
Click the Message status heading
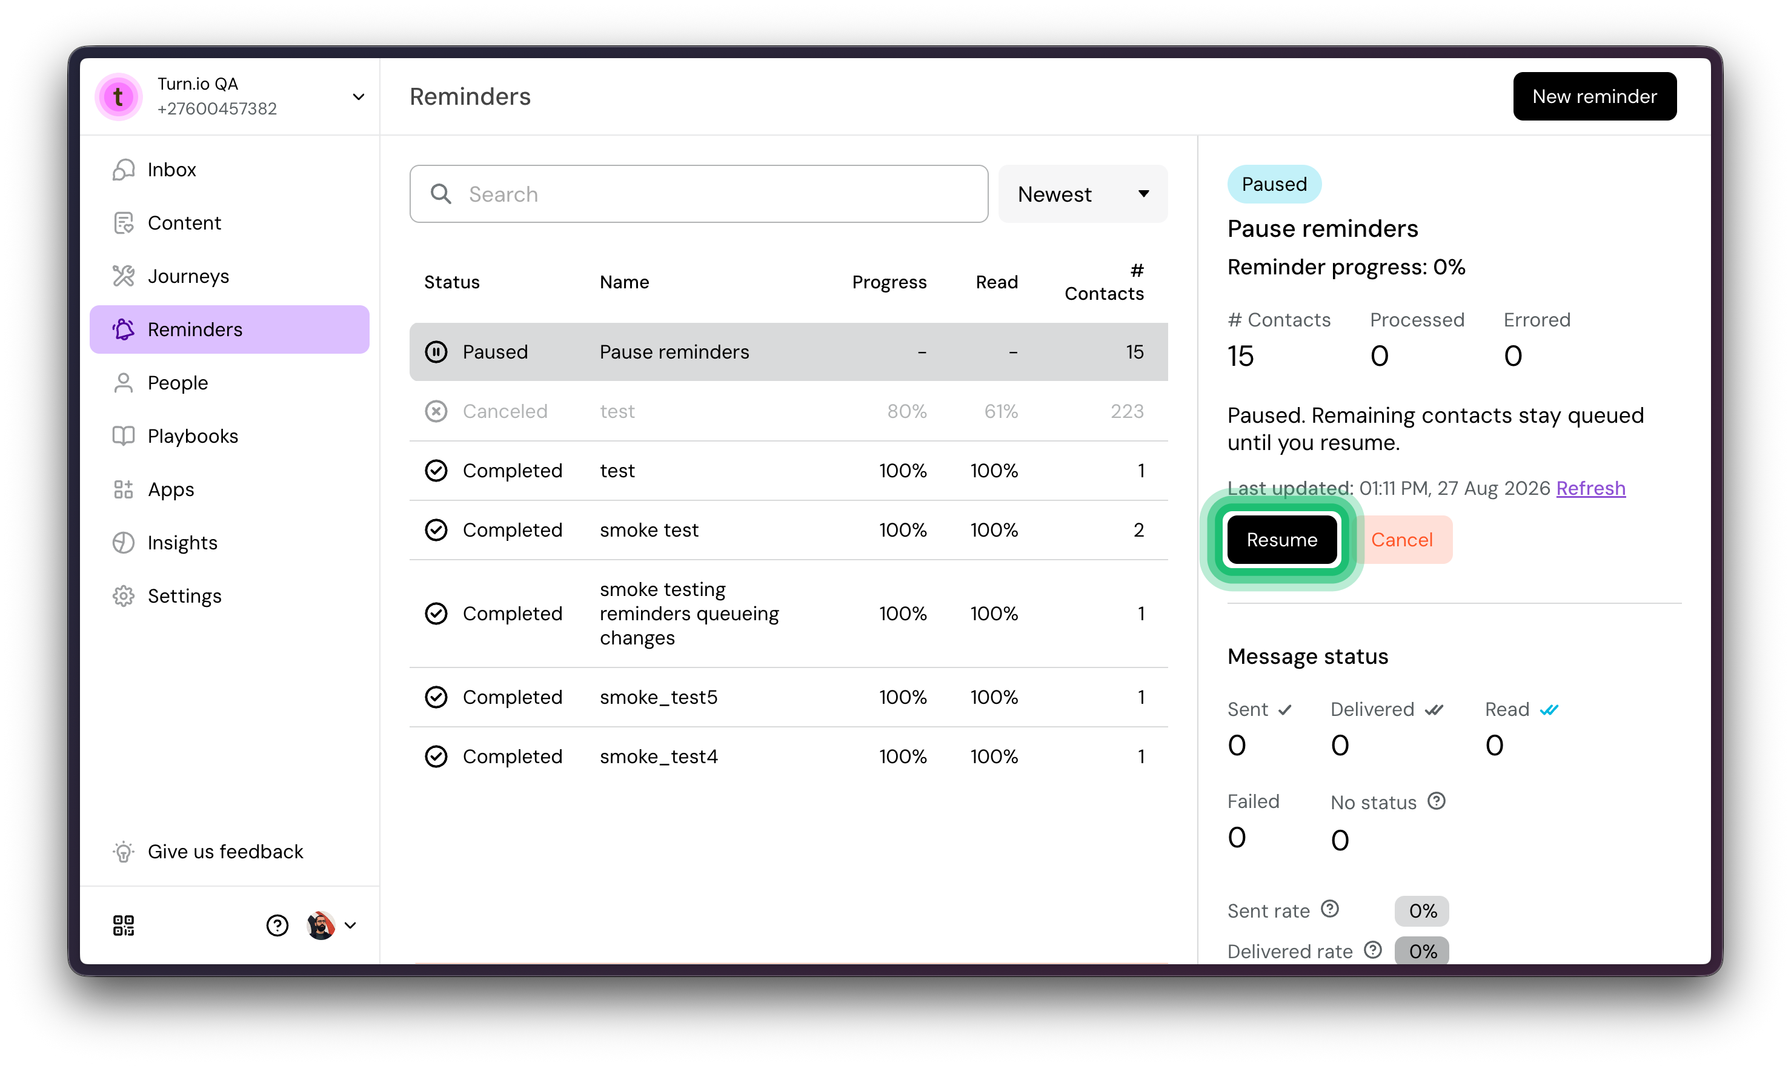coord(1308,657)
